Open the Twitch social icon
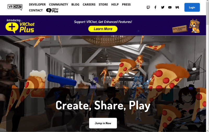 tap(148, 7)
